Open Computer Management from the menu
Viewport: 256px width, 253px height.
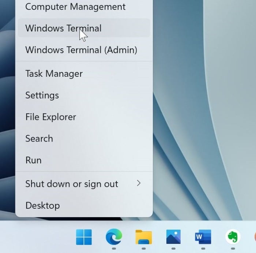[x=84, y=7]
